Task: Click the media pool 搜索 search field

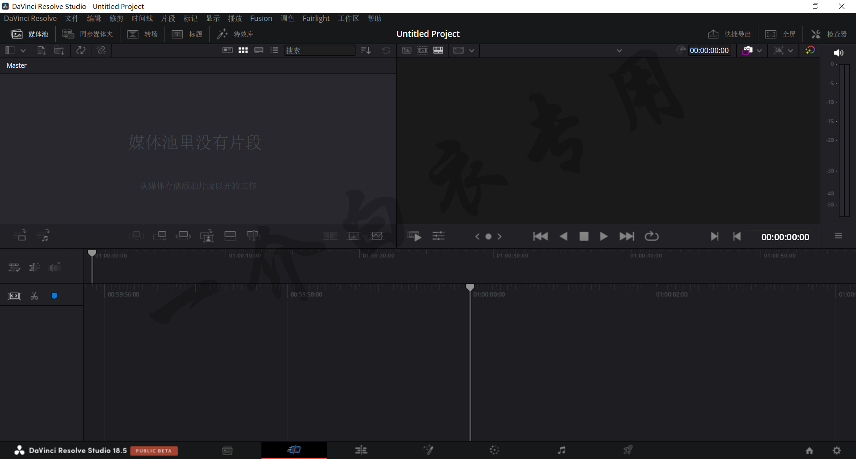Action: point(320,50)
